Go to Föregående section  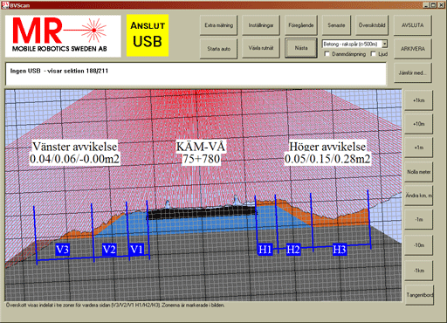click(x=301, y=25)
